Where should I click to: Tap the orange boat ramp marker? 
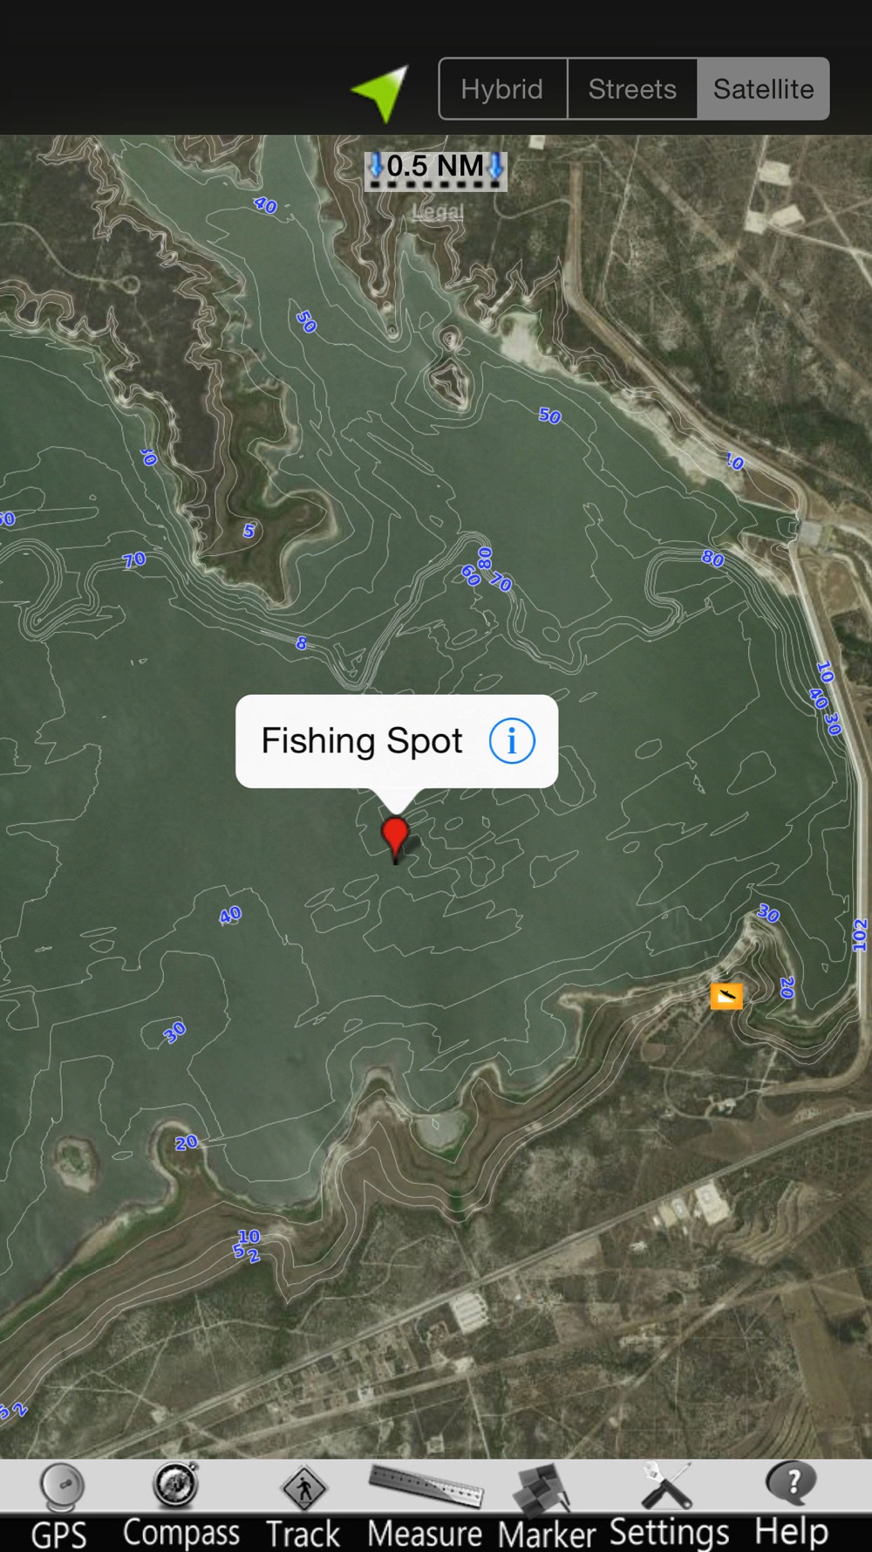726,995
